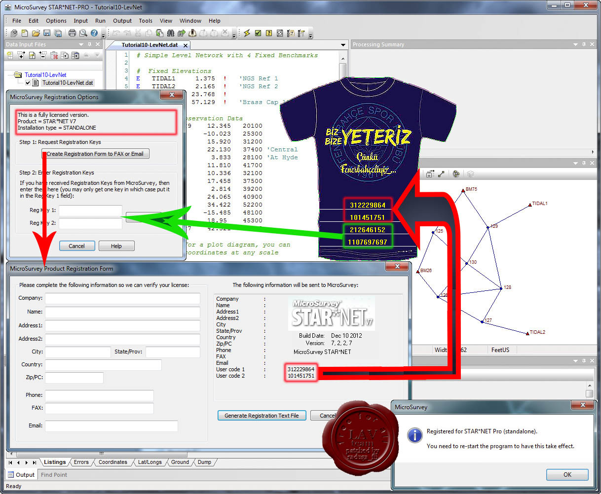This screenshot has height=494, width=601.
Task: Select the Tutorial10-LevNet project folder node
Action: point(45,75)
